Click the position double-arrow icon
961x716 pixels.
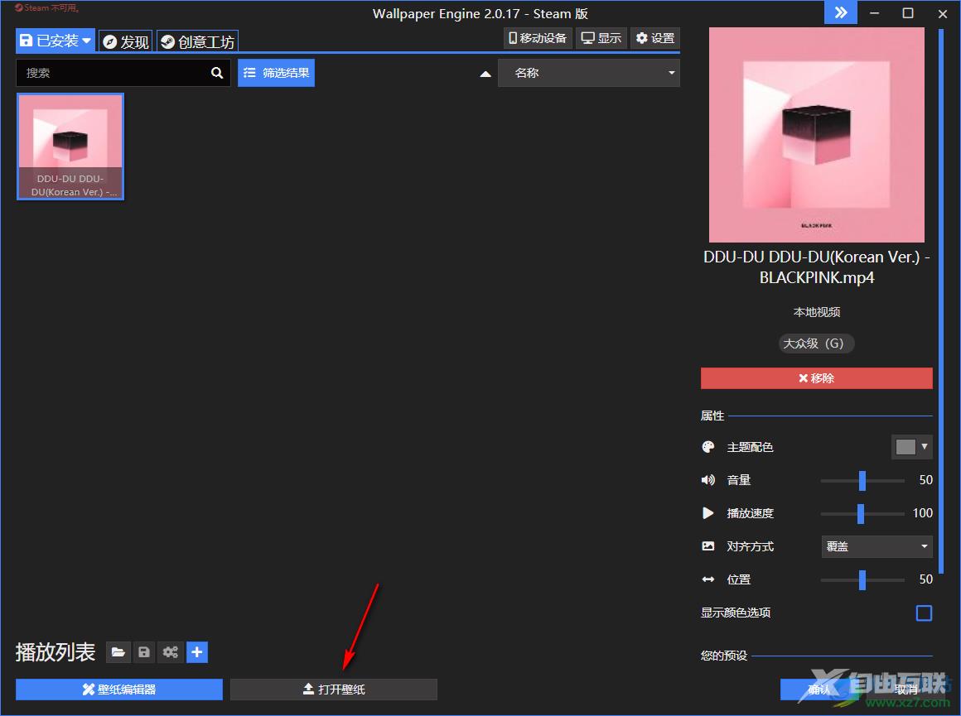click(707, 579)
